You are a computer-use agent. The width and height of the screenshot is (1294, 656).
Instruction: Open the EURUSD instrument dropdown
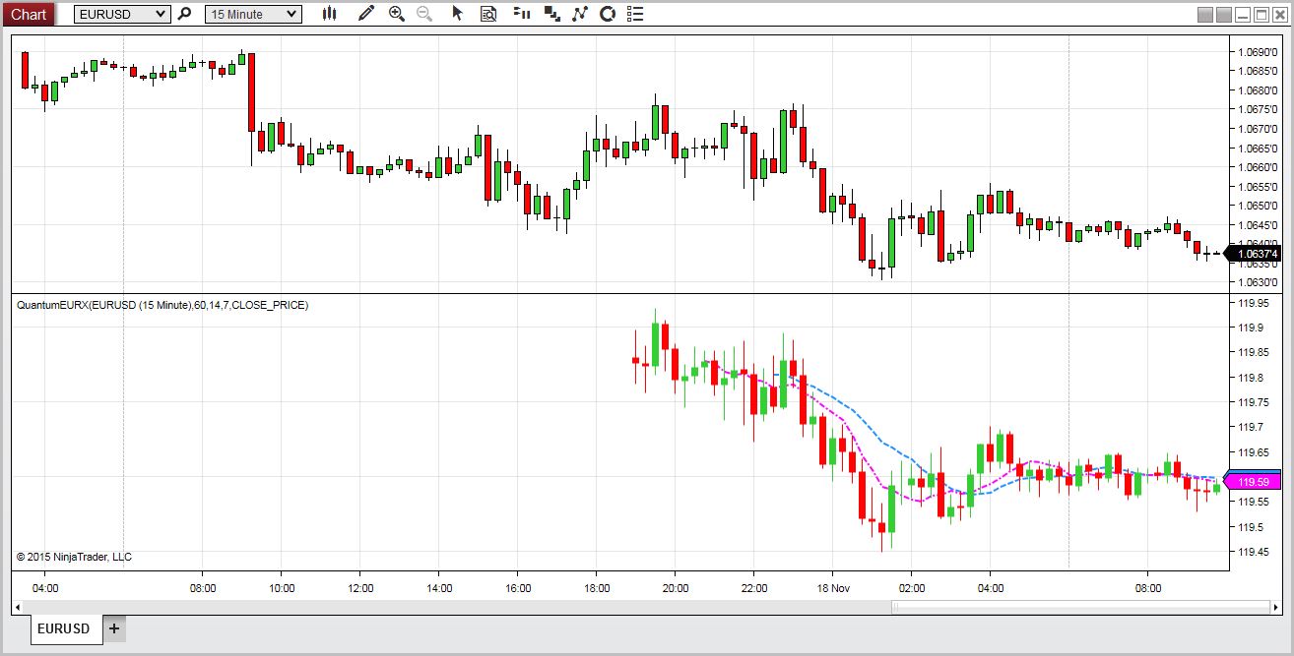[x=122, y=14]
